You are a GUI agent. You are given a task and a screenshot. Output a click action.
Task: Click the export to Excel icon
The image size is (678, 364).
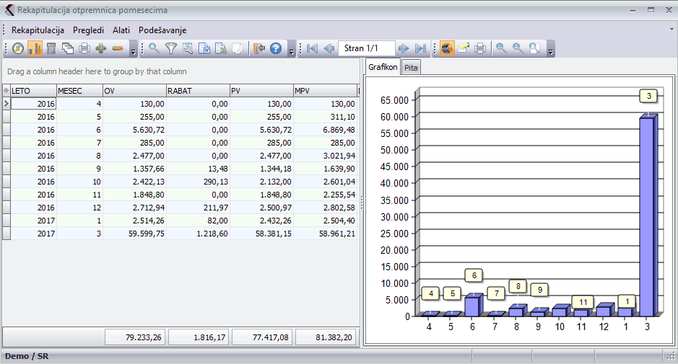point(221,48)
